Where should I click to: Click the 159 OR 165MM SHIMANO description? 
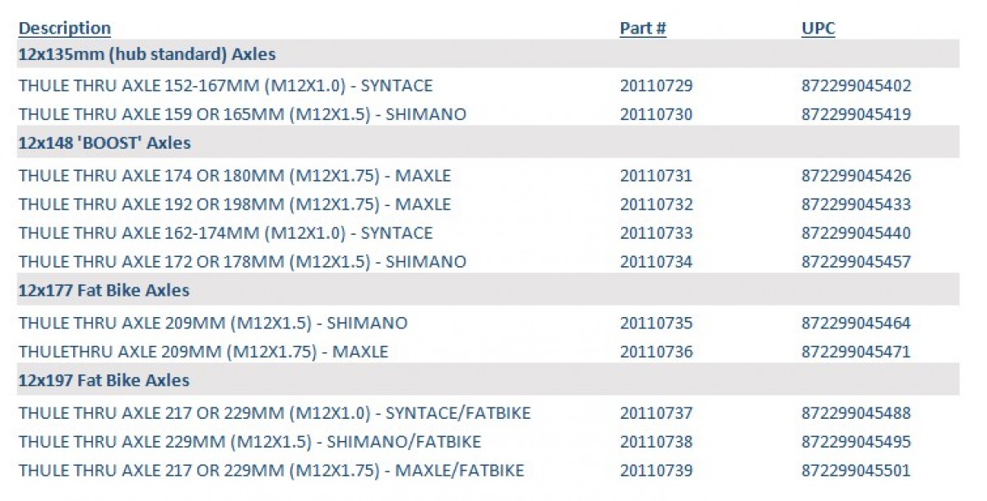(242, 114)
